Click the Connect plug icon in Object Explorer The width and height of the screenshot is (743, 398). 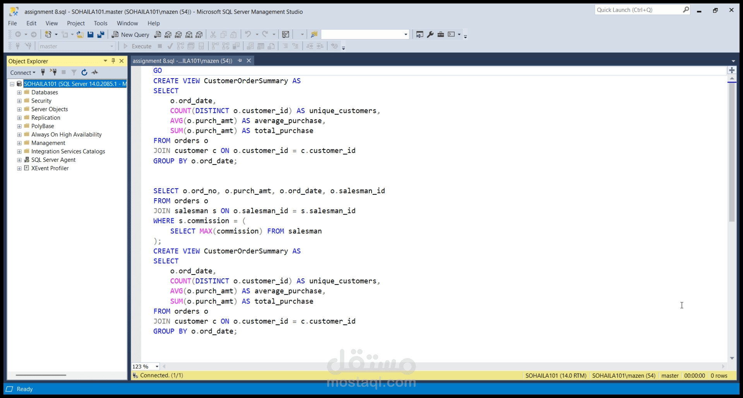43,72
